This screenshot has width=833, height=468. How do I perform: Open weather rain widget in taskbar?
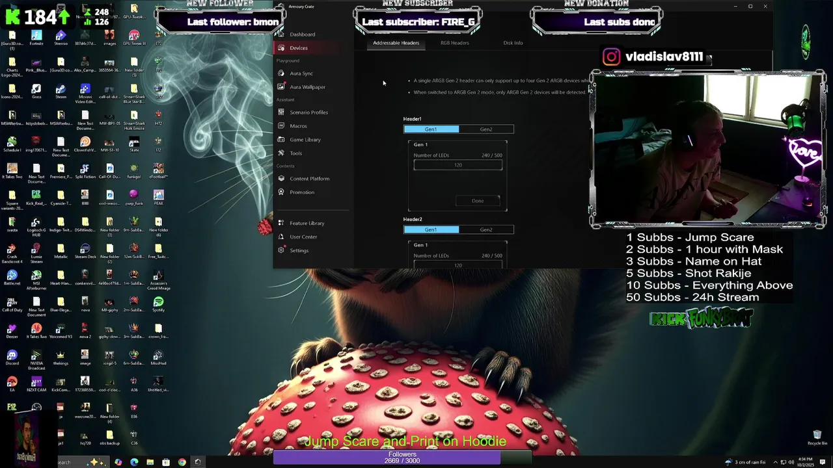pos(746,462)
